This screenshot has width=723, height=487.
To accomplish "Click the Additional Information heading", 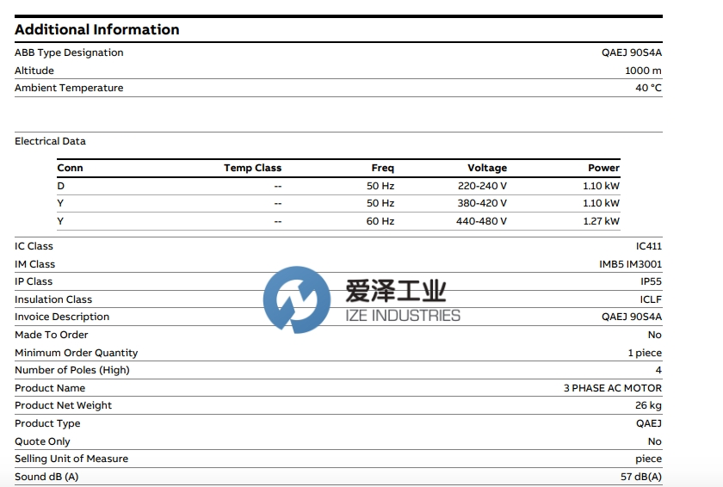I will (x=96, y=29).
